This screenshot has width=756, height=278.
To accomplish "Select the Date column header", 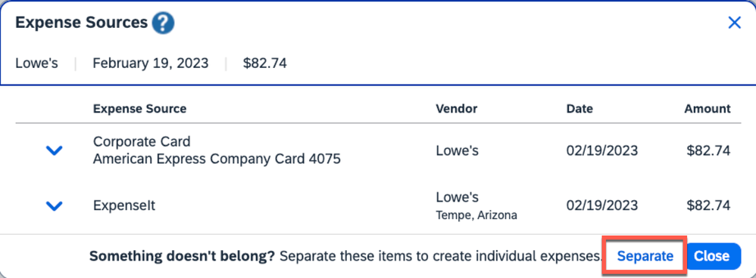I will coord(579,109).
